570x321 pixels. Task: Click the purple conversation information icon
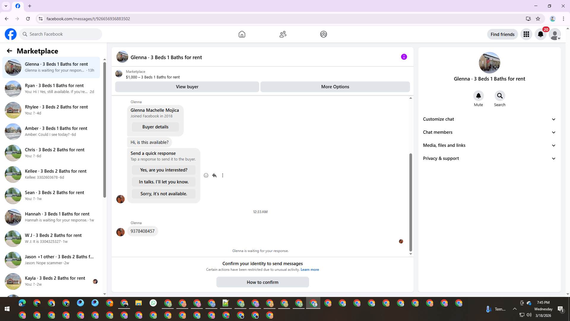tap(404, 57)
